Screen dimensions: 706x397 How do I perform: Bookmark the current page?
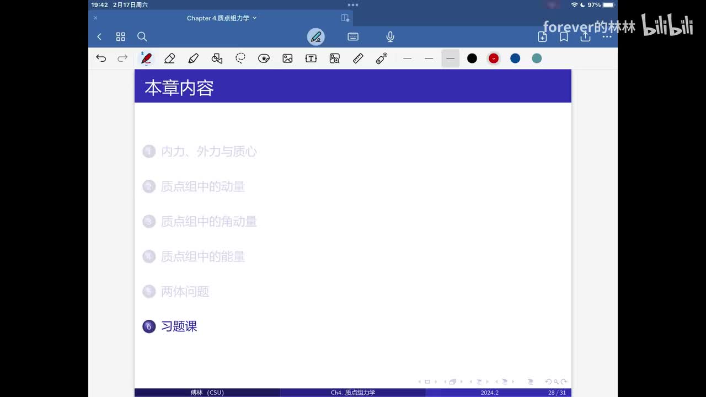[x=564, y=36]
